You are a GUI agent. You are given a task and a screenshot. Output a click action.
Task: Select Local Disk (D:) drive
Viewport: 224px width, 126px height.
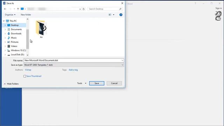pos(17,55)
